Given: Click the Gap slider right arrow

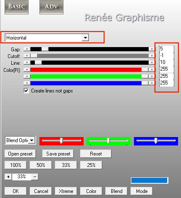Looking at the screenshot, I should pos(152,49).
